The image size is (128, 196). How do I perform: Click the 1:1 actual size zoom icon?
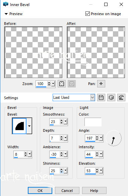[72, 84]
